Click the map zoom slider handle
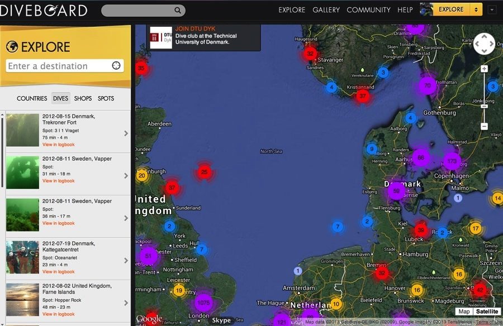Screen dimensions: 503x326 click(x=484, y=106)
